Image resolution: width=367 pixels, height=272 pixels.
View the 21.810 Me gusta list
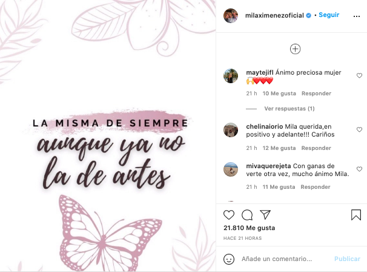pyautogui.click(x=249, y=228)
